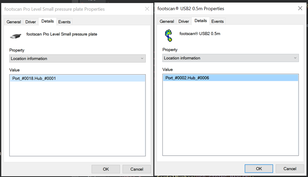The height and width of the screenshot is (177, 308).
Task: Close the footscan Pro Level properties window
Action: point(147,9)
